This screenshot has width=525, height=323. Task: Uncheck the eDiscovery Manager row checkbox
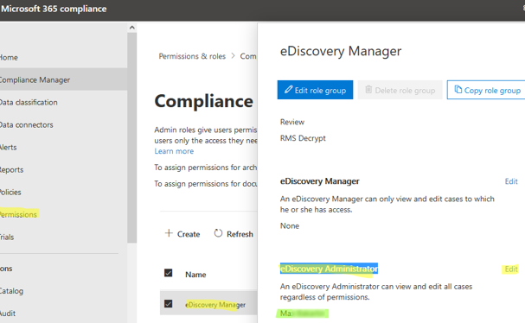tap(169, 304)
